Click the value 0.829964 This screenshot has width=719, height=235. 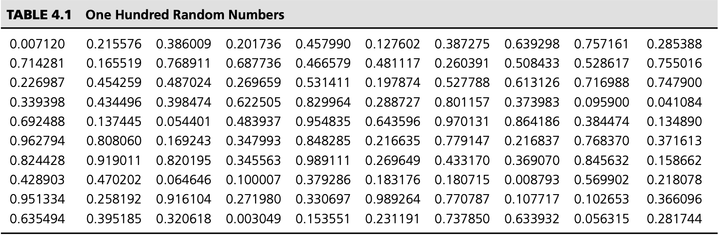click(323, 102)
